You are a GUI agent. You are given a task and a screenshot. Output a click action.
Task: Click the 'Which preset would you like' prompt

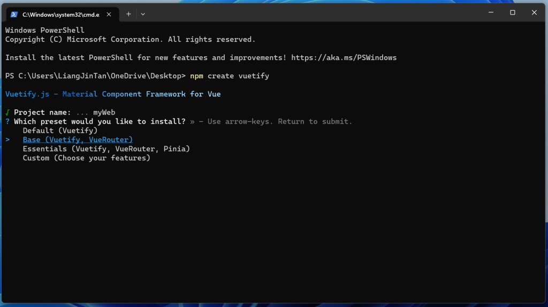click(100, 122)
